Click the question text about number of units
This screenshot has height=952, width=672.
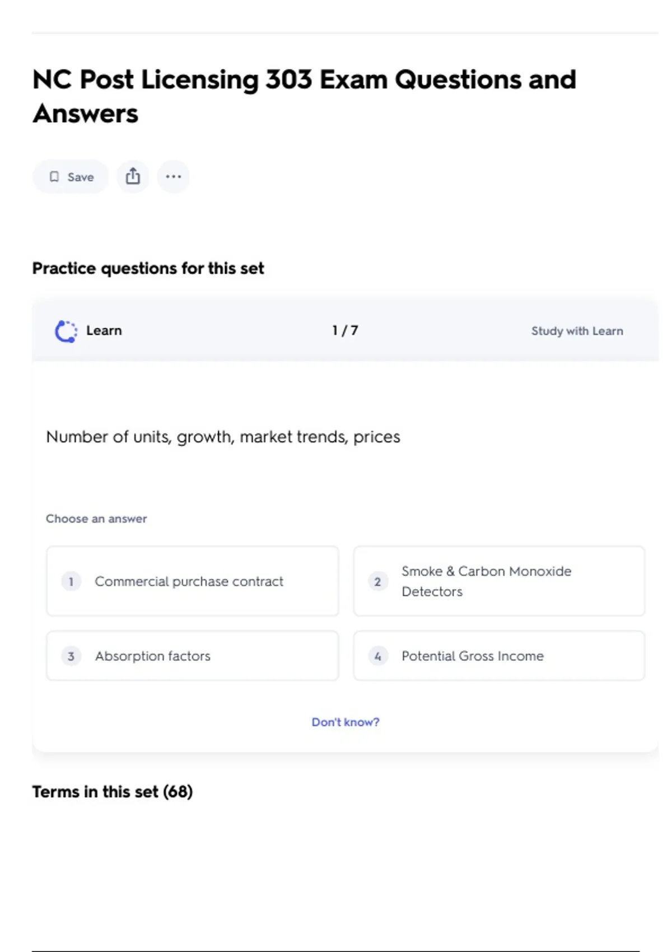(223, 437)
